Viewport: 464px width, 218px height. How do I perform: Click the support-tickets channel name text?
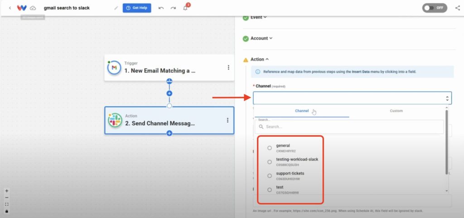click(290, 173)
